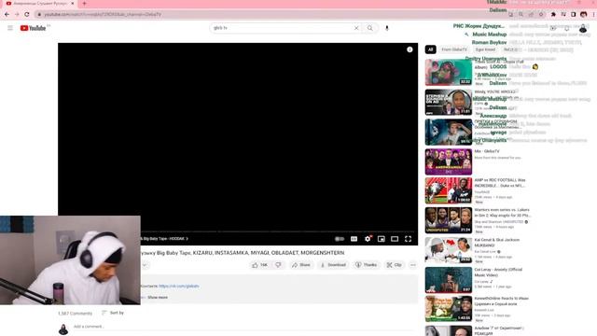The image size is (597, 336).
Task: Open the Mix - GlebaTV playlist thumbnail
Action: coord(449,161)
